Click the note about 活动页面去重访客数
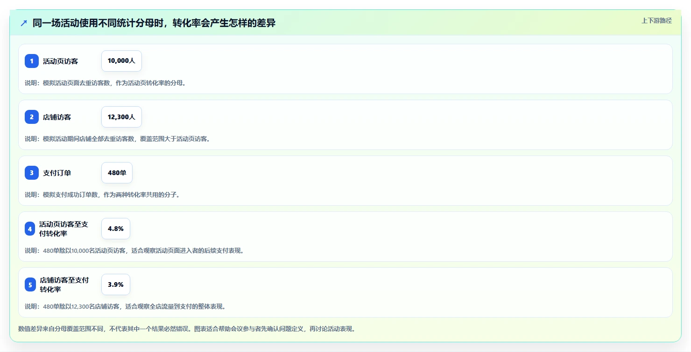The height and width of the screenshot is (352, 691). (x=106, y=83)
